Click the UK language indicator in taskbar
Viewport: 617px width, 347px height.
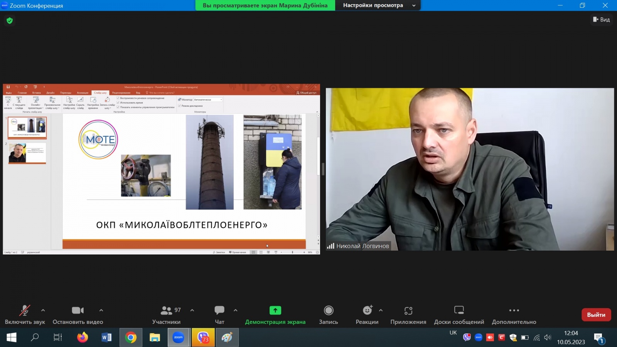click(453, 333)
